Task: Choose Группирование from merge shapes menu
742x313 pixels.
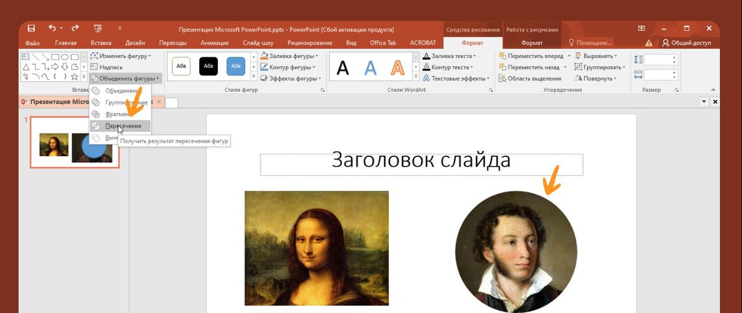Action: click(x=119, y=102)
